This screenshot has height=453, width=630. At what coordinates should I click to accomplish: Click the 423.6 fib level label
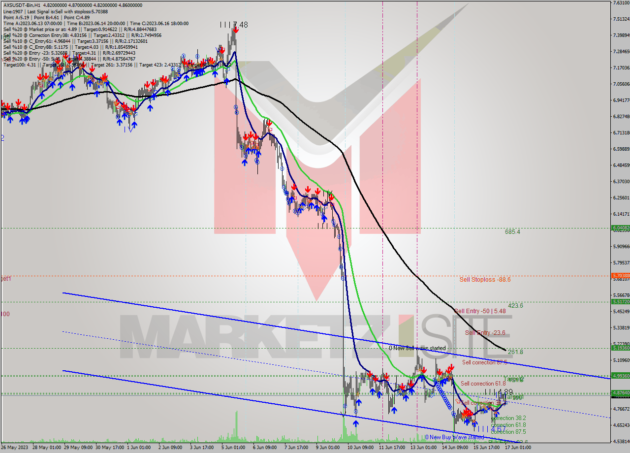(515, 306)
